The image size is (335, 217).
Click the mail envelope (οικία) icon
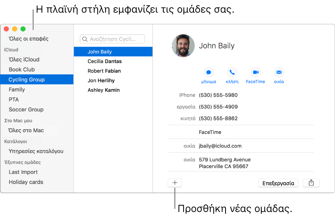pyautogui.click(x=279, y=72)
